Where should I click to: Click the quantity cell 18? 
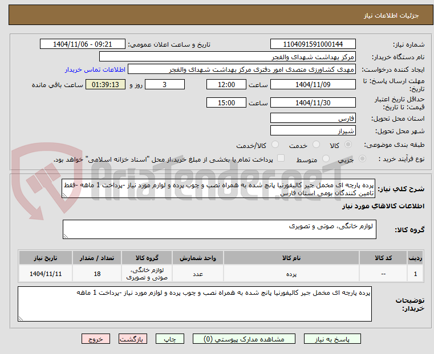(97, 274)
